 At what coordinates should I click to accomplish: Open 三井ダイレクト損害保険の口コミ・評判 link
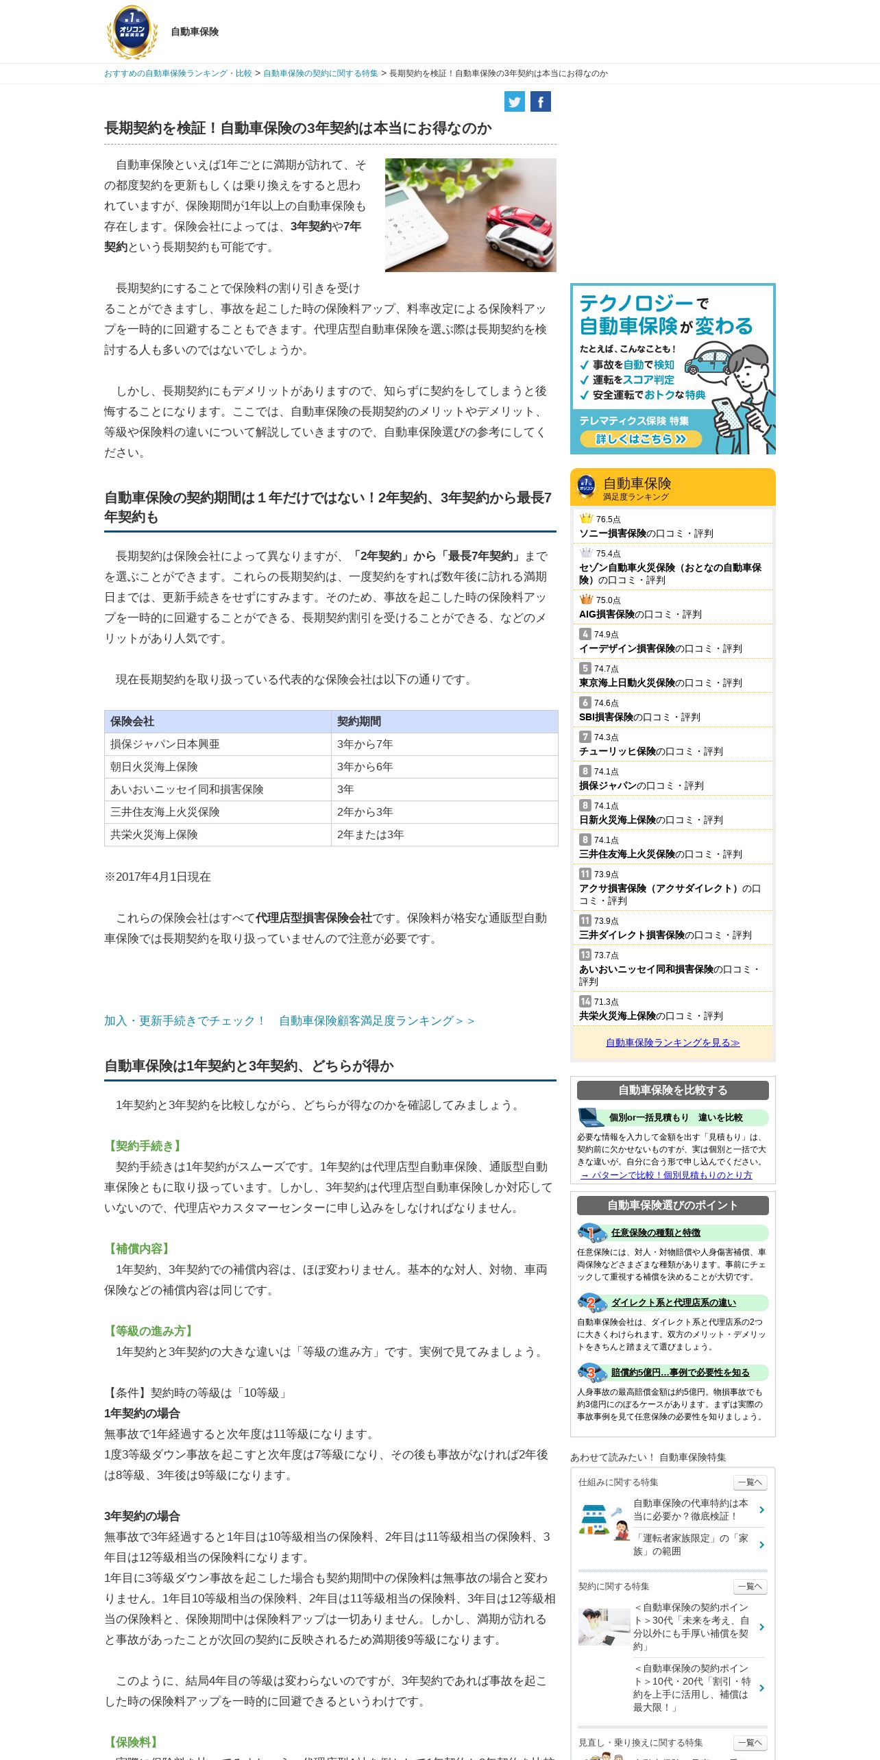pos(665,935)
